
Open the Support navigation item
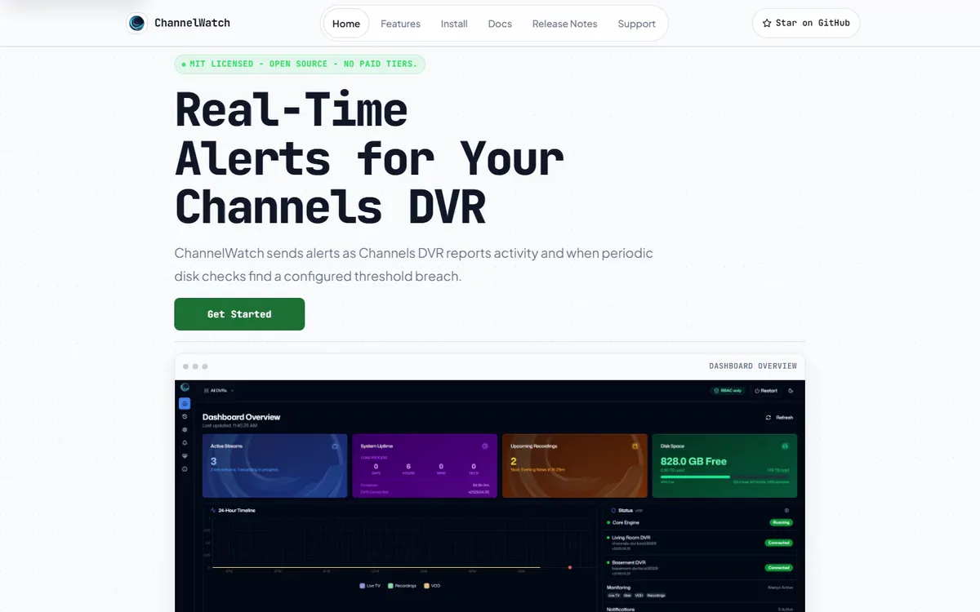click(x=637, y=24)
